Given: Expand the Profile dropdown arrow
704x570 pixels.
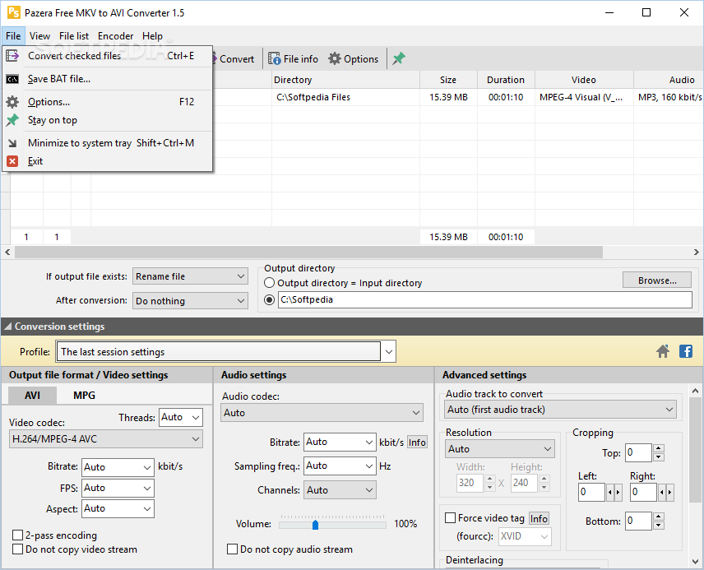Looking at the screenshot, I should (x=388, y=352).
